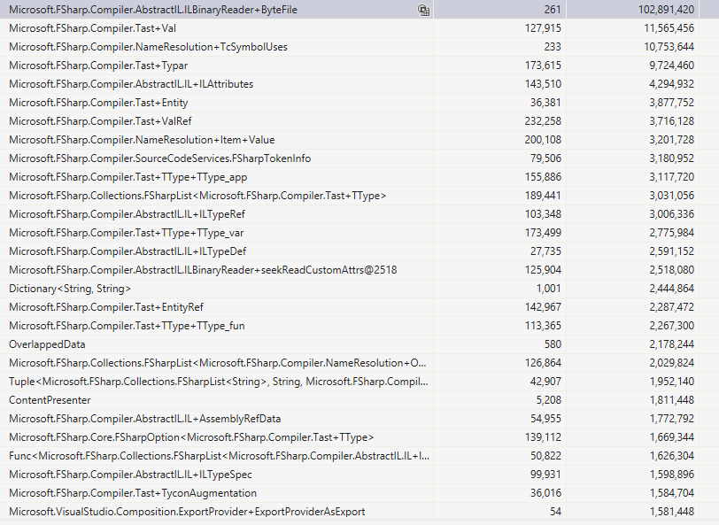Viewport: 719px width, 525px height.
Task: Select the FSharpList NameResolution row
Action: pyautogui.click(x=359, y=363)
